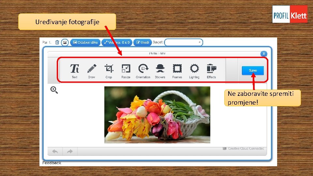Choose the Frames tool
Image resolution: width=313 pixels, height=176 pixels.
(177, 71)
